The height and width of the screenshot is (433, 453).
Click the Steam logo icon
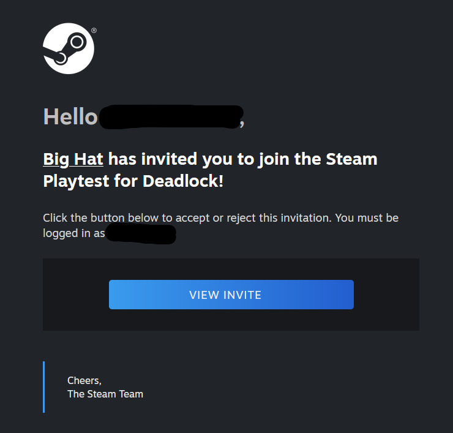point(69,48)
